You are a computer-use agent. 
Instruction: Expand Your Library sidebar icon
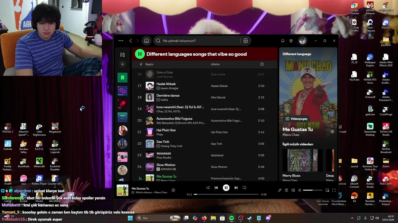pyautogui.click(x=123, y=55)
